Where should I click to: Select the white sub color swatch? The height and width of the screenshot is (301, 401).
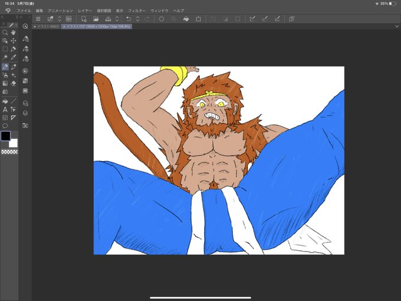point(14,143)
